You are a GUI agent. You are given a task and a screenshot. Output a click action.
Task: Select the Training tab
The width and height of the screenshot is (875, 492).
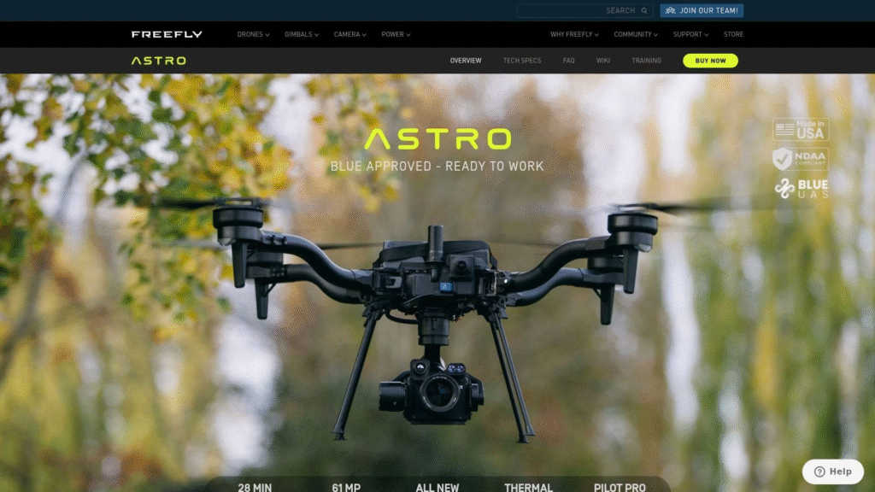tap(646, 61)
